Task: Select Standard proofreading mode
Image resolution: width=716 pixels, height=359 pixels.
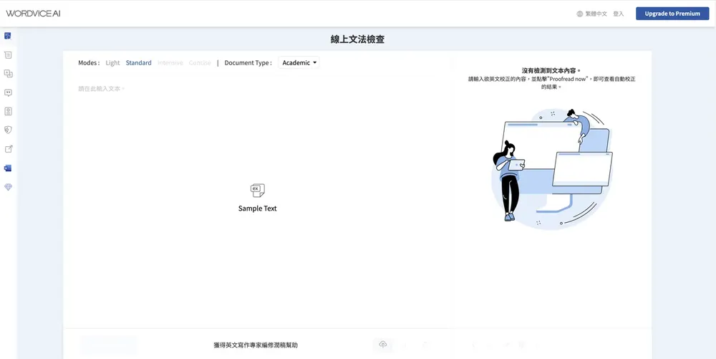Action: click(x=138, y=63)
